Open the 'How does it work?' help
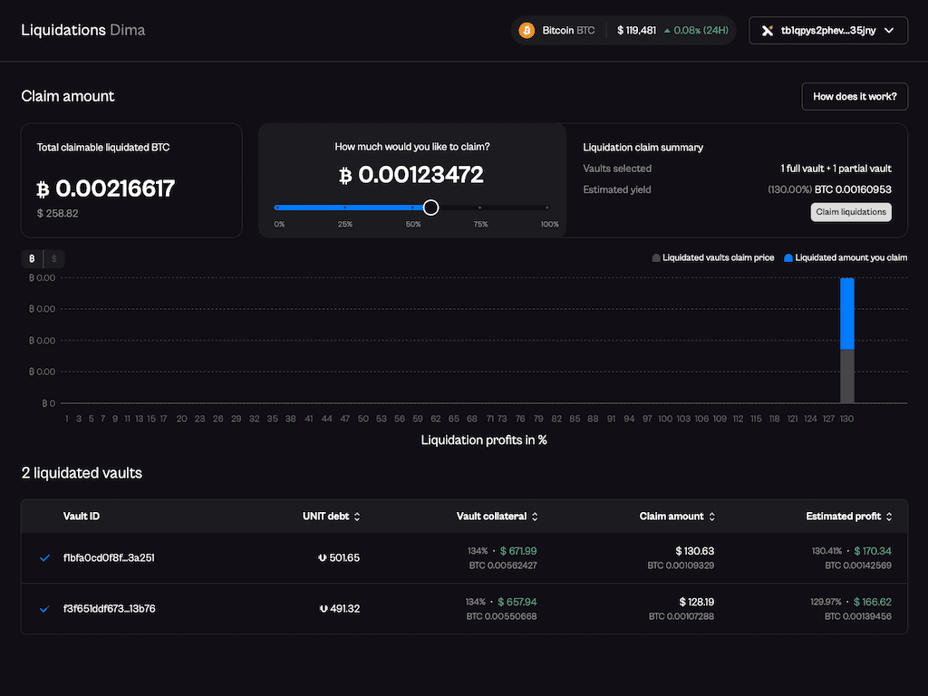Viewport: 928px width, 696px height. (x=855, y=97)
